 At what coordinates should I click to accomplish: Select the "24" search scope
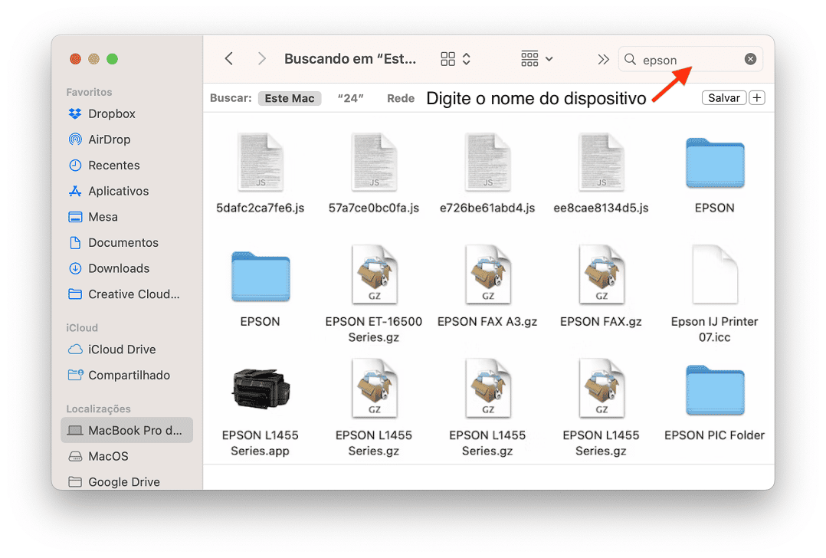[350, 99]
